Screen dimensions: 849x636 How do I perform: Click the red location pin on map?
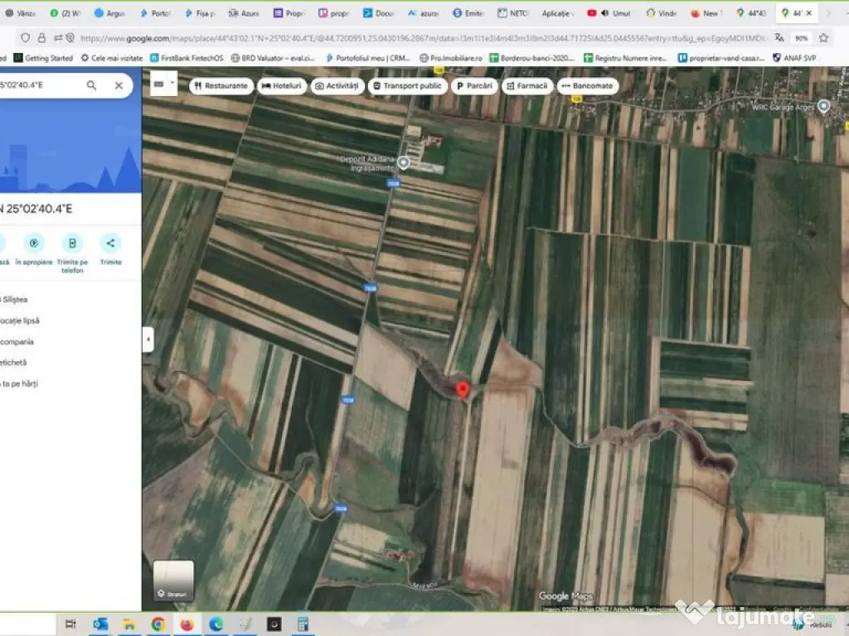(463, 390)
